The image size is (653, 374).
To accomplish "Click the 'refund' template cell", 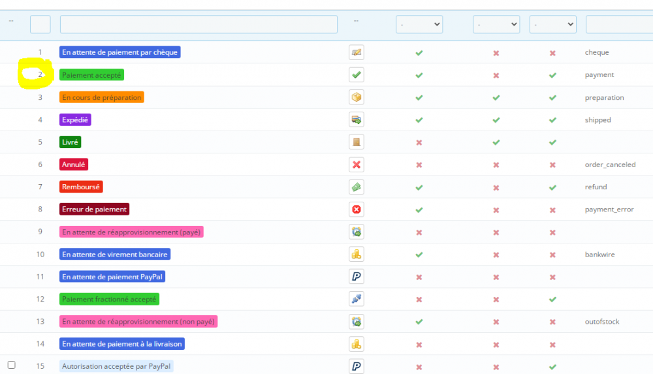I will click(x=596, y=187).
